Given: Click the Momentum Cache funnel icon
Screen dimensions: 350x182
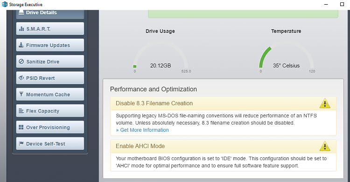Looking at the screenshot, I should 21,94.
